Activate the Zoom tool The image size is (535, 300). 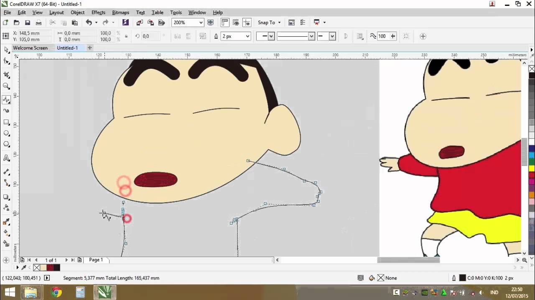6,86
